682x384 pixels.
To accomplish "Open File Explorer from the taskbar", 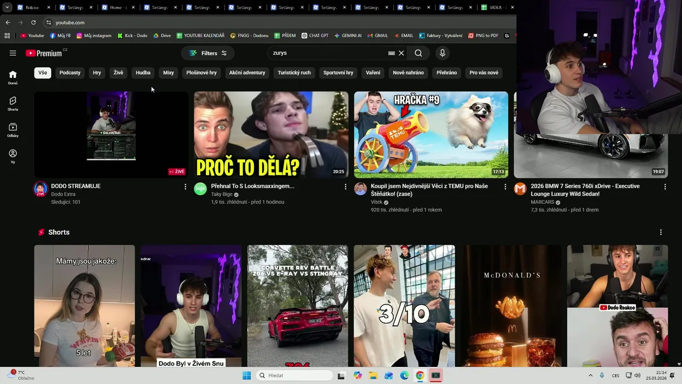I will [x=373, y=375].
